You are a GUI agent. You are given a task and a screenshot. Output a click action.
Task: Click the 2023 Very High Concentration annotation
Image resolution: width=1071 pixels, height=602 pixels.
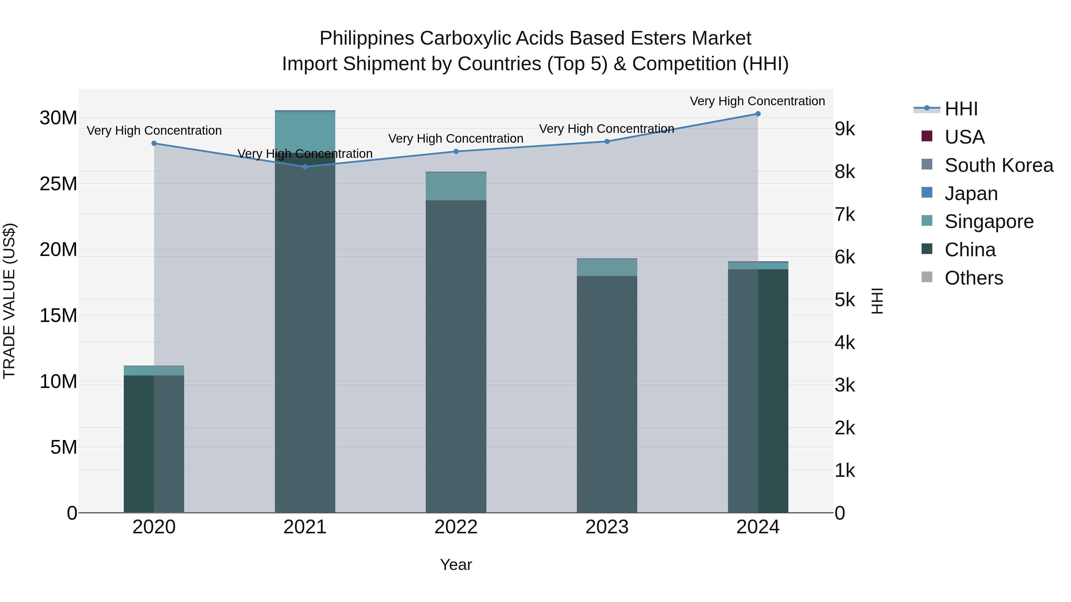pyautogui.click(x=607, y=129)
